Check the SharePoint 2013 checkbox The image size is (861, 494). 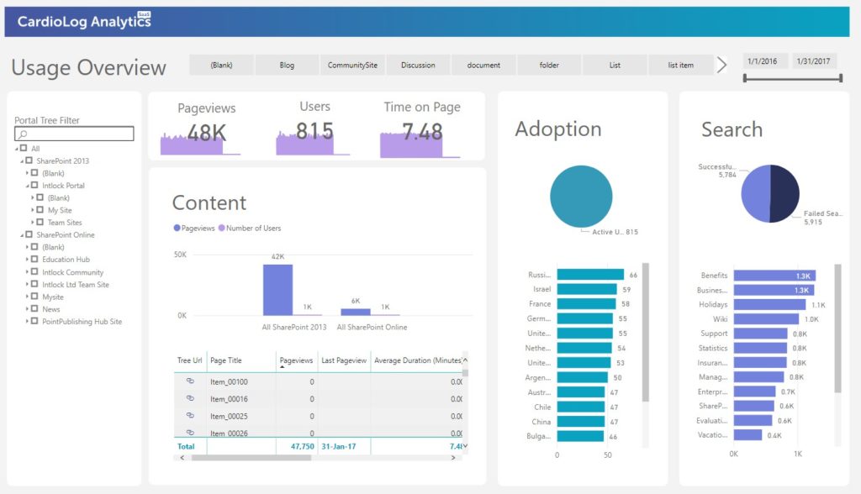click(x=29, y=160)
